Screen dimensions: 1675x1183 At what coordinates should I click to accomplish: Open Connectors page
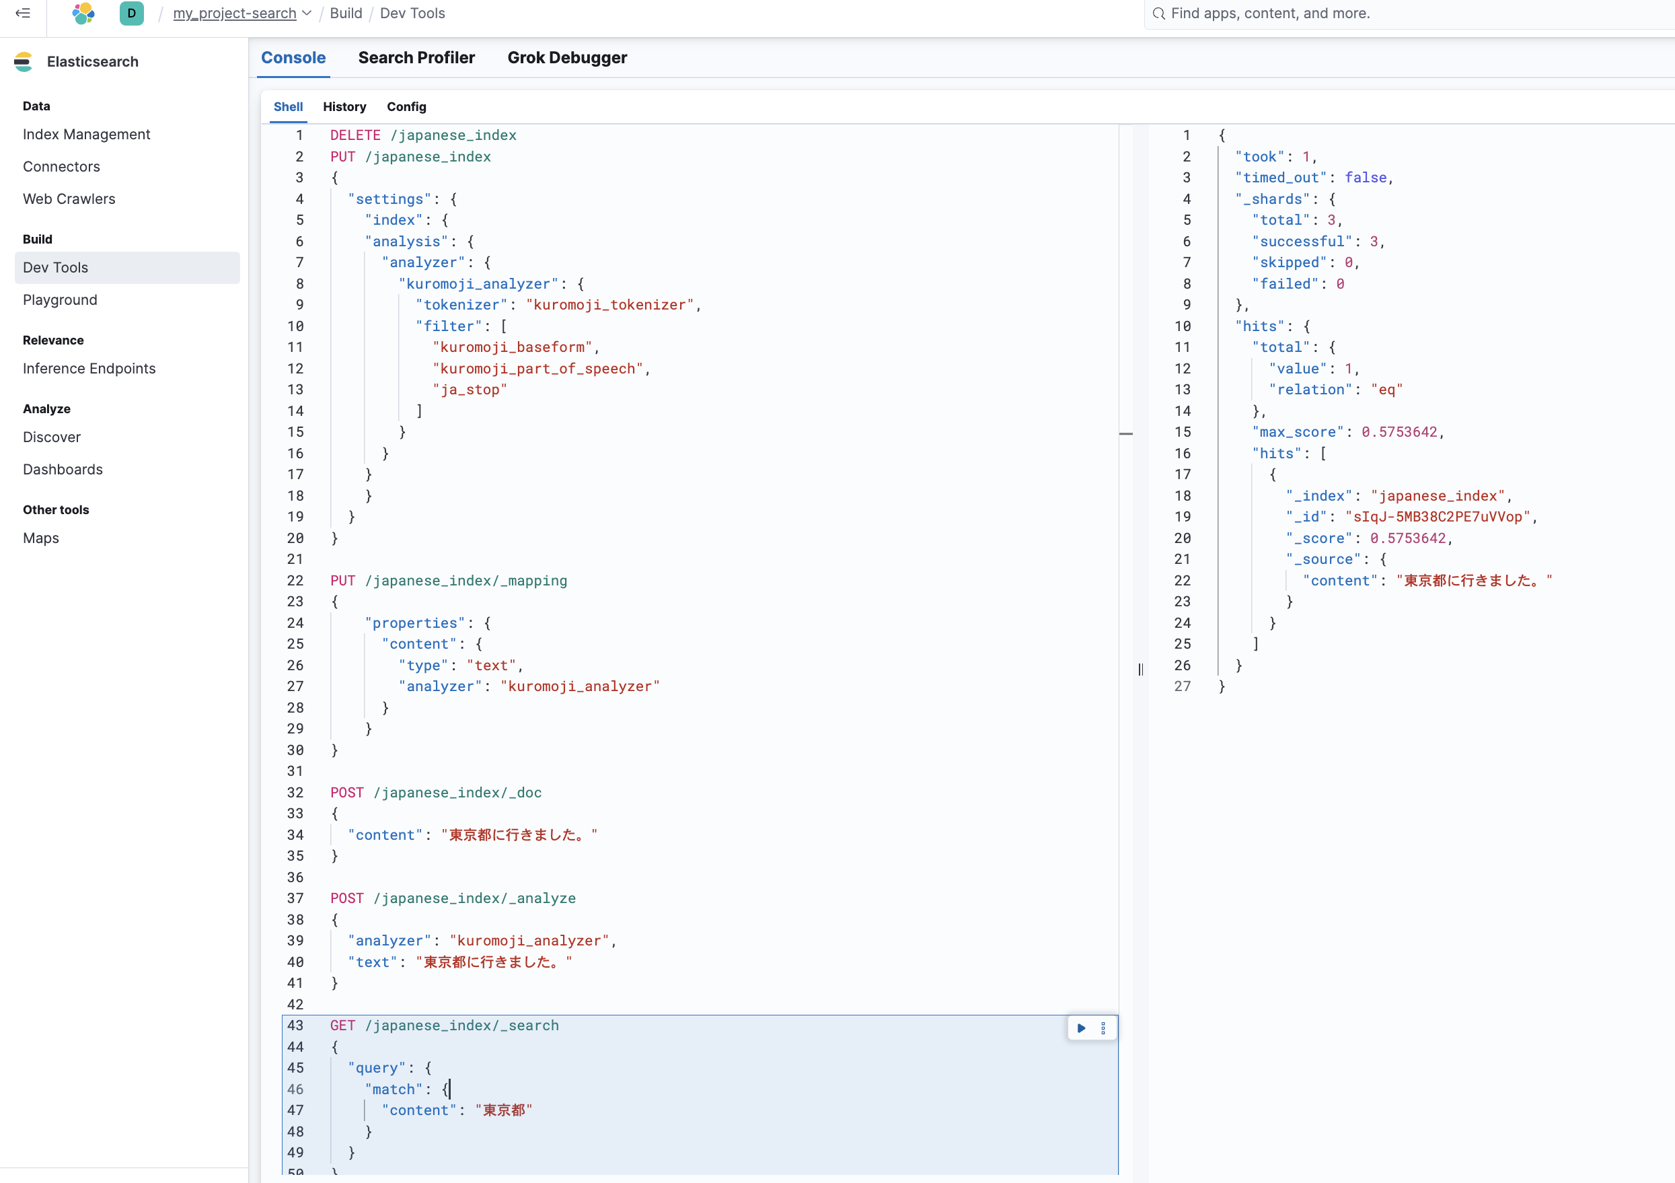point(61,166)
